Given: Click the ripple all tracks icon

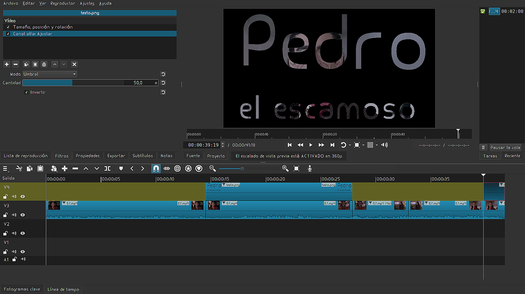Looking at the screenshot, I should coord(188,168).
